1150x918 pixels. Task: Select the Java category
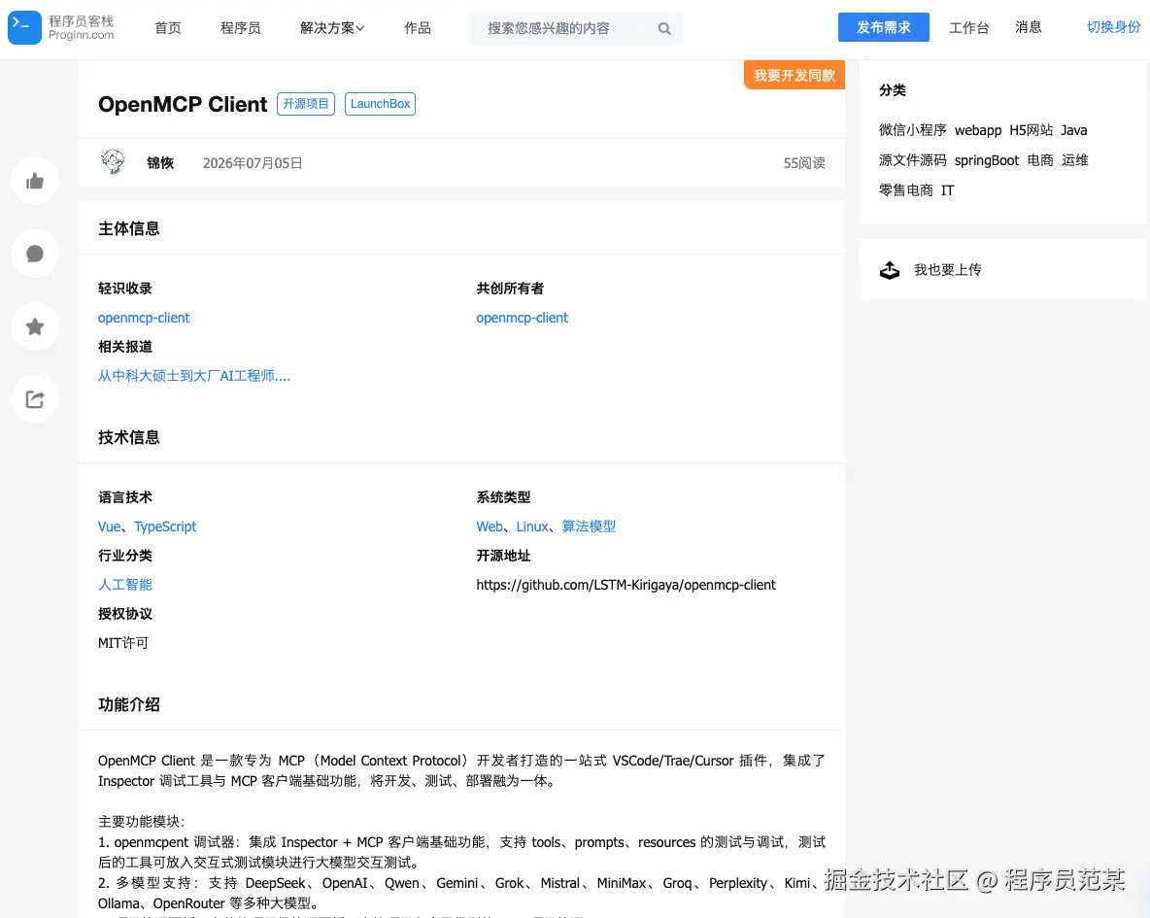point(1073,130)
